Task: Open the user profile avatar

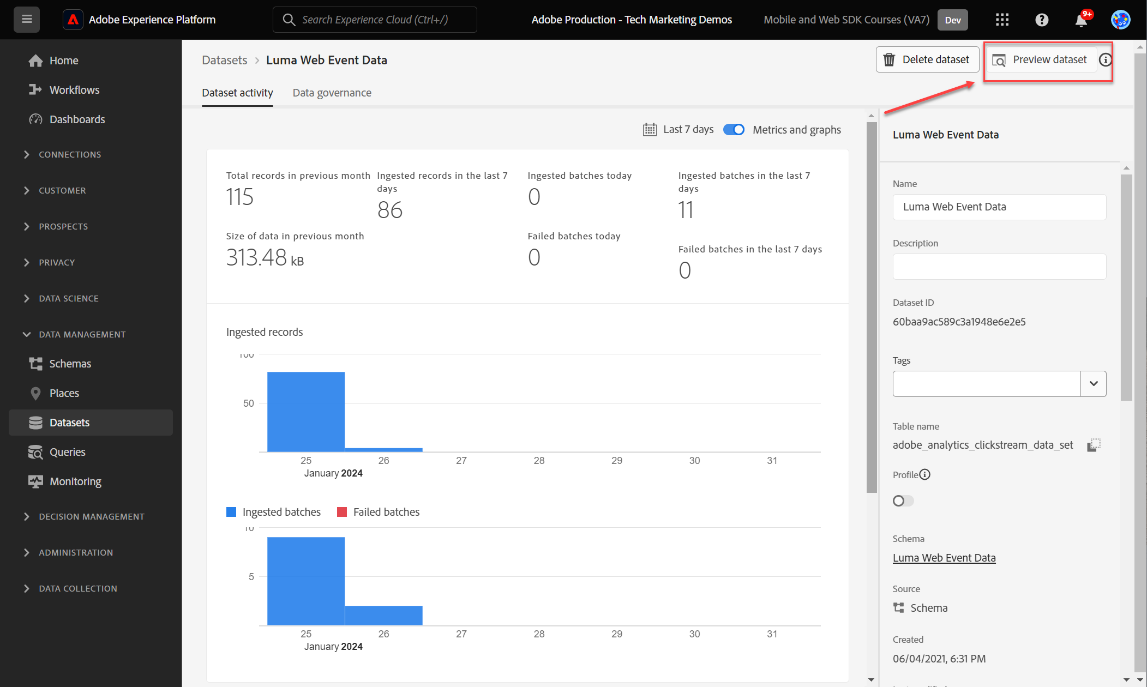Action: pyautogui.click(x=1120, y=20)
